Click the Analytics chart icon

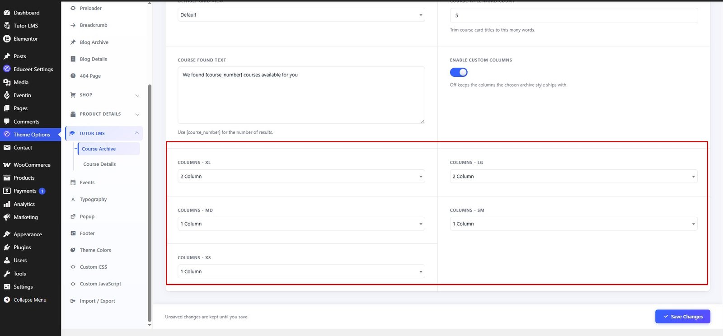7,204
